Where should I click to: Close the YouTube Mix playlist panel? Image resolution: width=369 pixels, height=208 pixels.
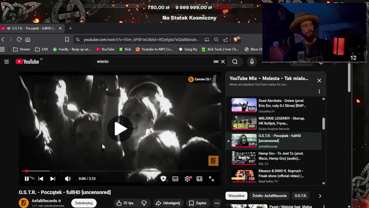point(319,81)
